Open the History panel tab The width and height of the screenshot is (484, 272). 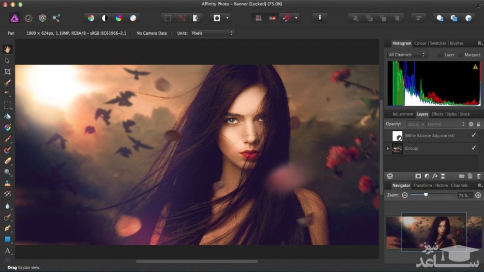[x=441, y=186]
